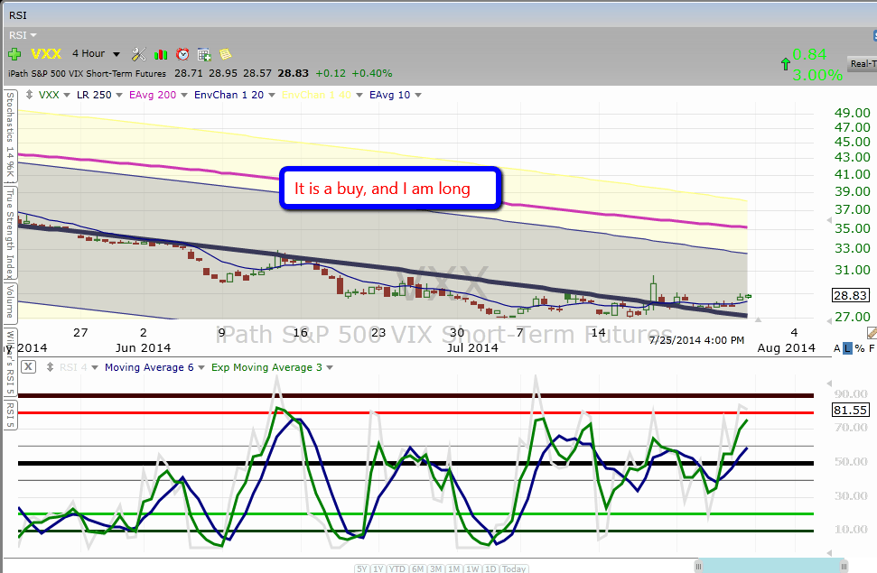
Task: Toggle the % percent scale option
Action: [x=859, y=348]
